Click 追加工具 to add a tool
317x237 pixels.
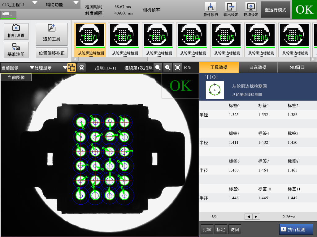[x=51, y=34]
